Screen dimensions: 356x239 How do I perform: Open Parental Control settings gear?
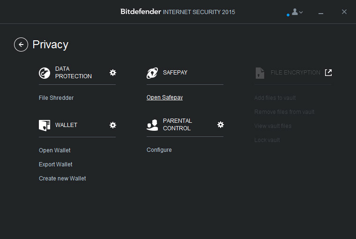[x=221, y=125]
